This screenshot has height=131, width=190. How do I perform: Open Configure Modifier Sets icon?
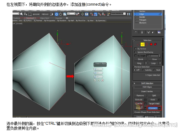pyautogui.click(x=159, y=32)
